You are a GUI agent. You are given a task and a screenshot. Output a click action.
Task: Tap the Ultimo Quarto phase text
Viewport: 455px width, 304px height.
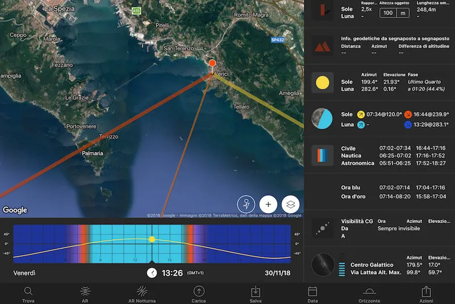(x=424, y=82)
